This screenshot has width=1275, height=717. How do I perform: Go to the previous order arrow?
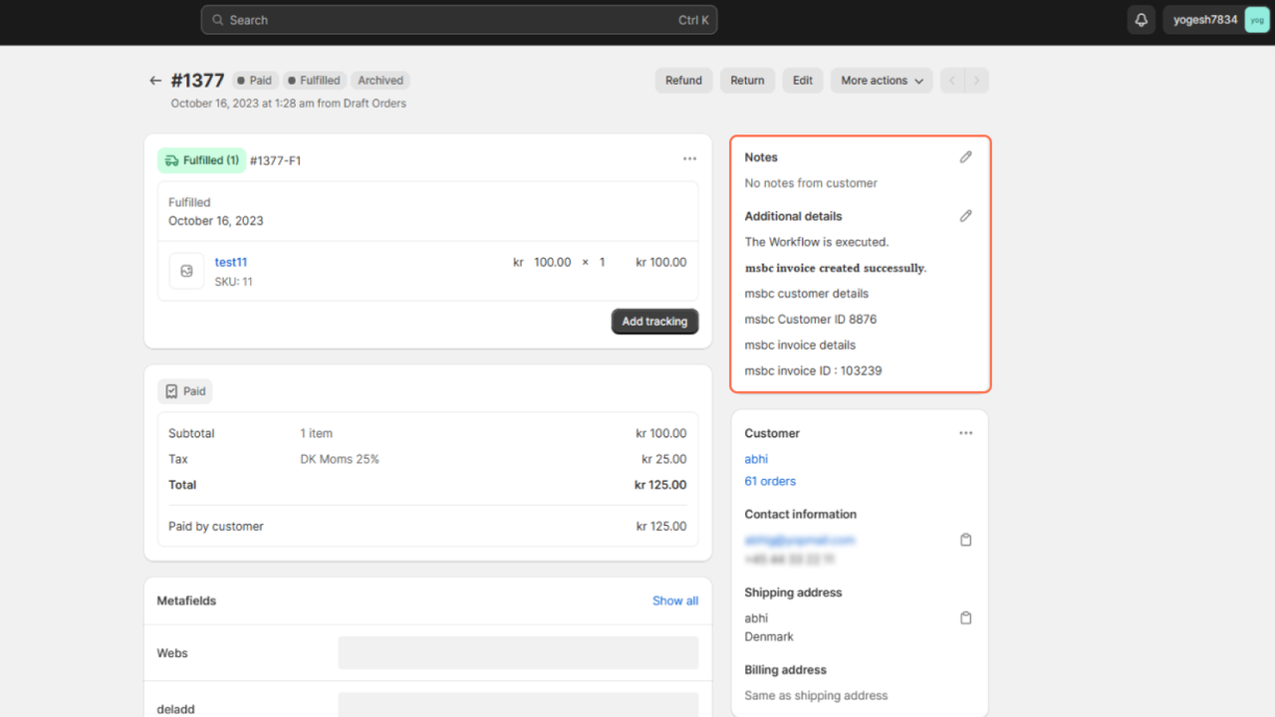click(952, 81)
